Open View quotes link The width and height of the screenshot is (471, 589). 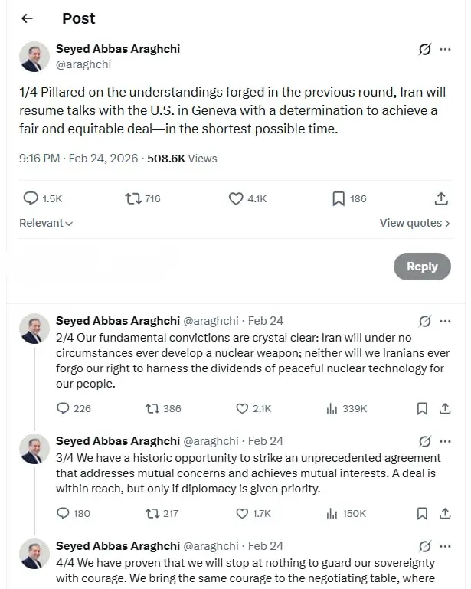tap(414, 223)
